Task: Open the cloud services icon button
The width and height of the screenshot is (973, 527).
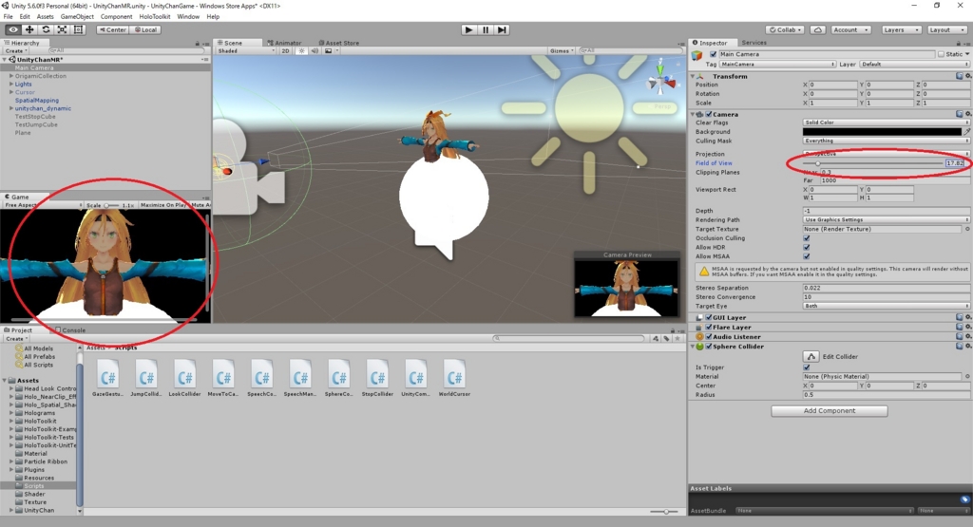Action: 818,29
